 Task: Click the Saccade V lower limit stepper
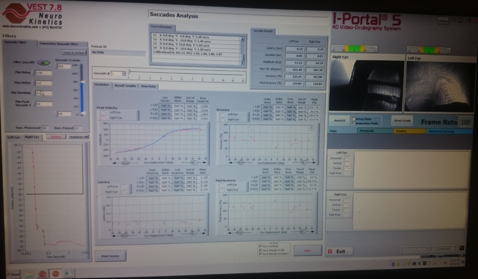[56, 114]
